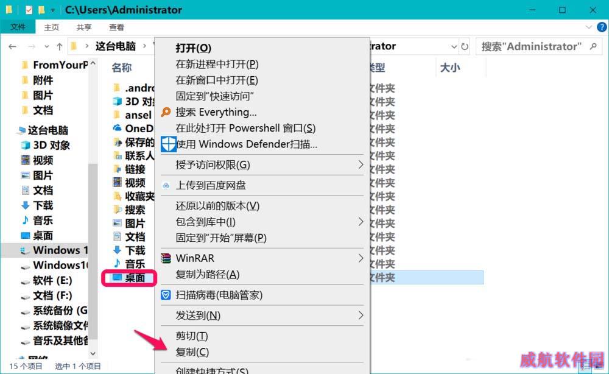Click the 这台电脑 computer icon in sidebar
The image size is (609, 374).
tap(21, 130)
